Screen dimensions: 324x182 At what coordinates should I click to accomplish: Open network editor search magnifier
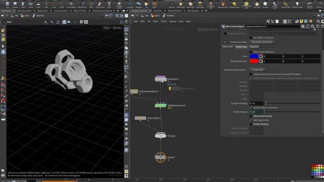tap(318, 21)
